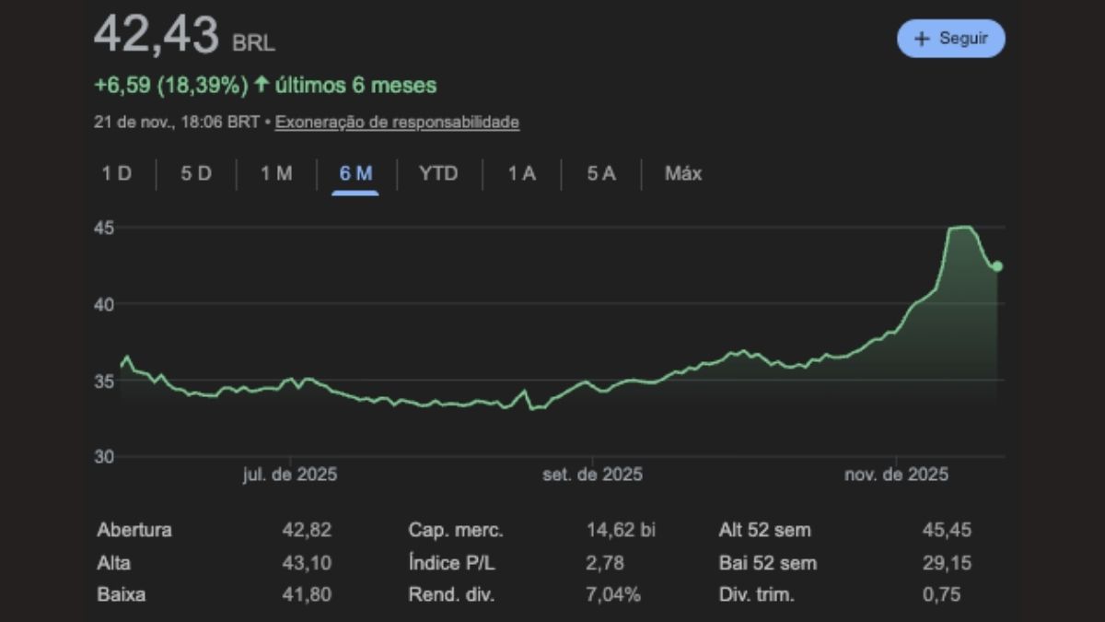Click the Alt 52 sem value 45,45
1105x622 pixels.
click(947, 530)
